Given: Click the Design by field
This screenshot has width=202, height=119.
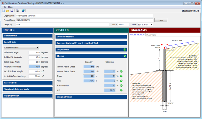Looking at the screenshot, I should (x=63, y=24).
